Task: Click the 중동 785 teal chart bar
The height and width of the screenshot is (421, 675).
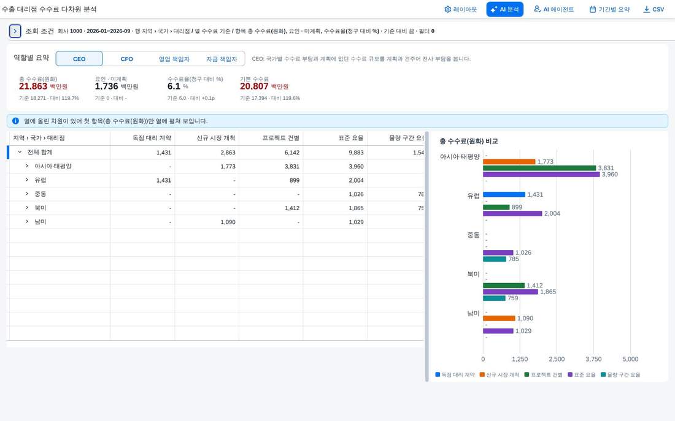Action: (x=495, y=259)
